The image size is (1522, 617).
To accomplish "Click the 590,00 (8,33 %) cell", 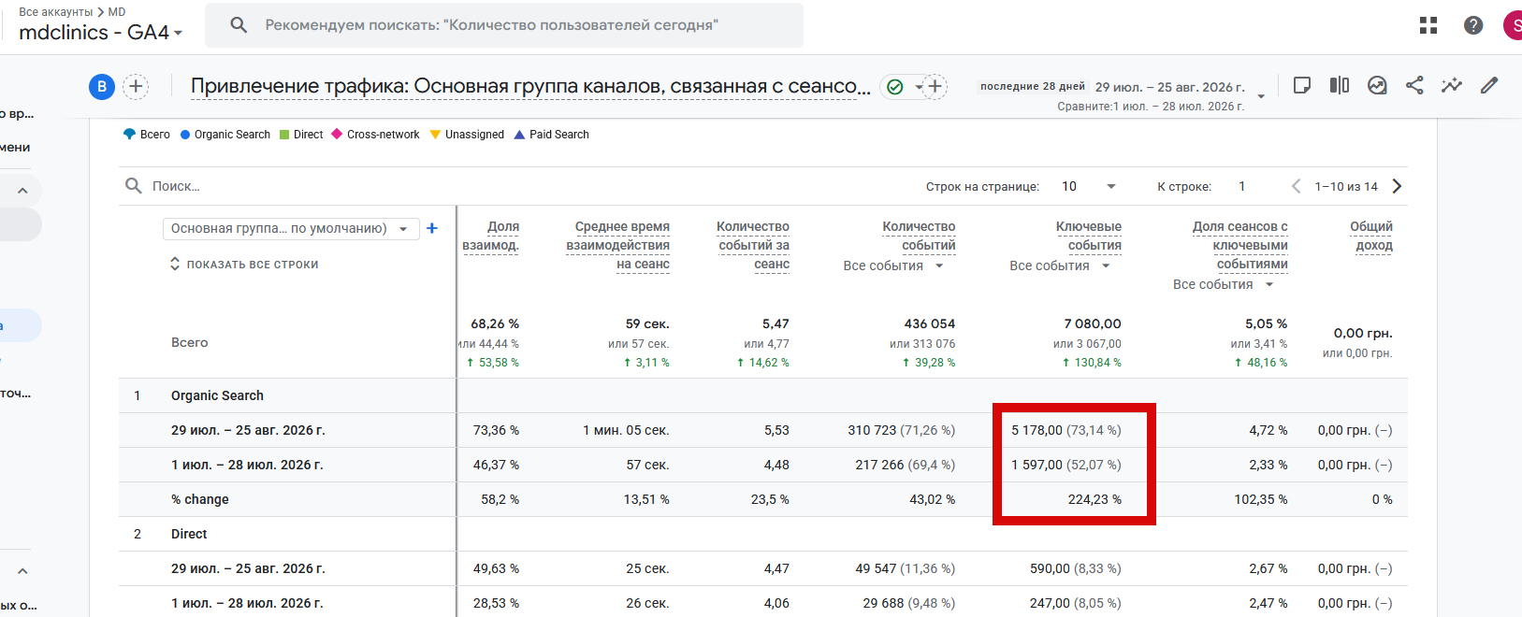I will [x=1075, y=568].
